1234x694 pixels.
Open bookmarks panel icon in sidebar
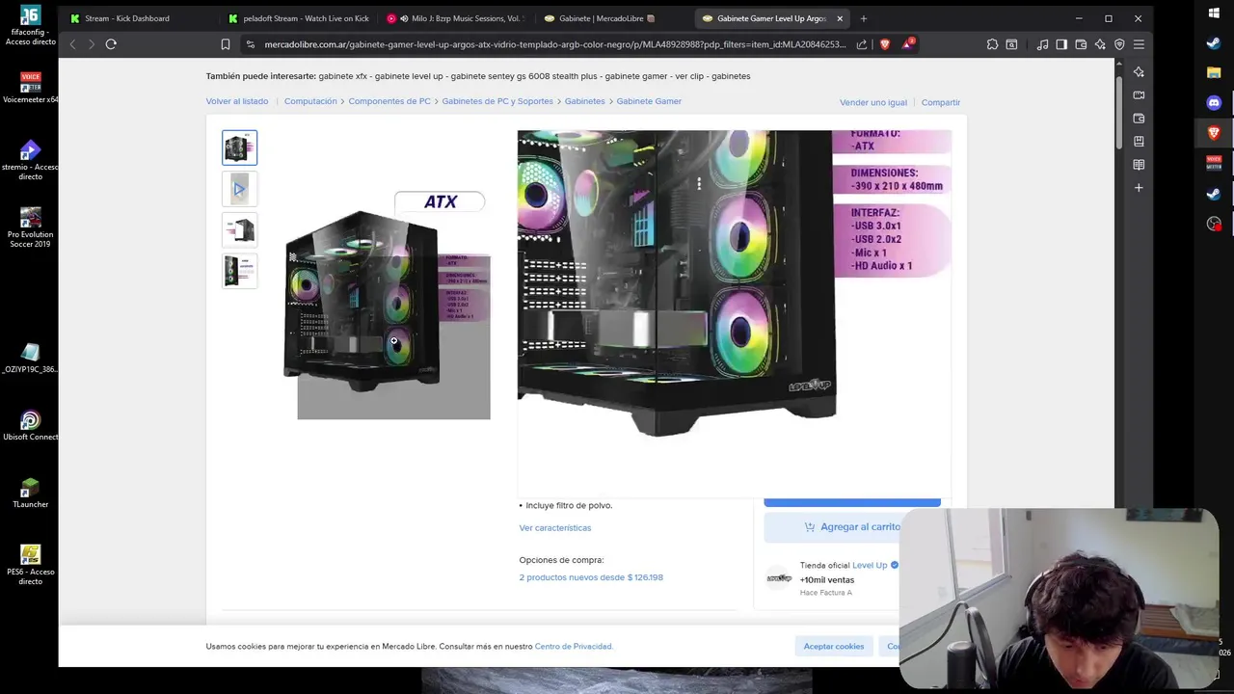pyautogui.click(x=1139, y=142)
